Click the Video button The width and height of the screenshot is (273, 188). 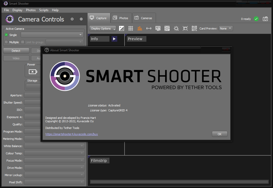click(16, 58)
